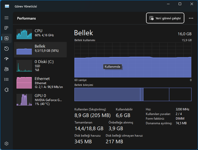198x150 pixels.
Task: Click the Görev Yöneticisi title bar icon
Action: pos(7,6)
